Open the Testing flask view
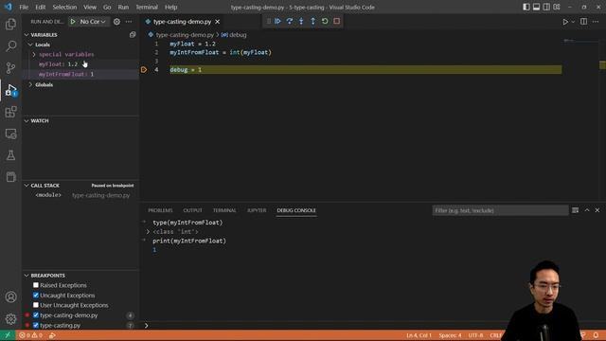606x341 pixels. (x=10, y=155)
